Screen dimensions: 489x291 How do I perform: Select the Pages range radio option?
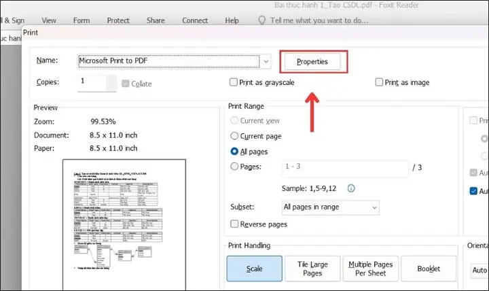(x=234, y=167)
